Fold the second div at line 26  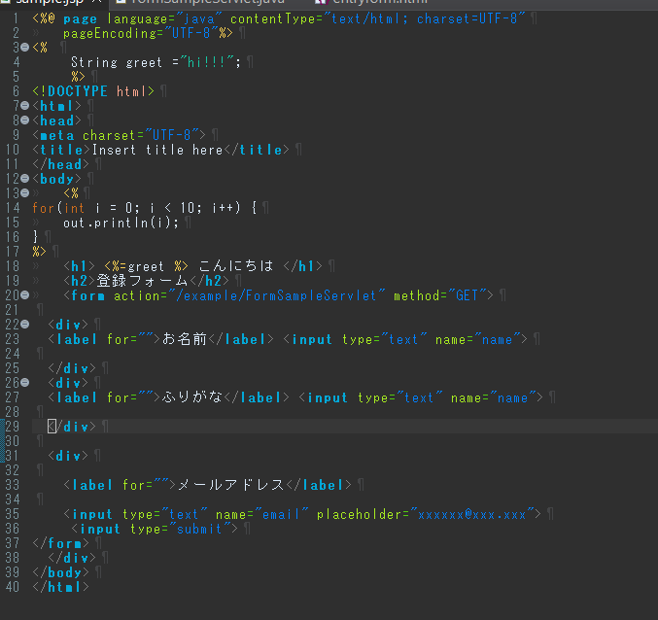pyautogui.click(x=24, y=383)
